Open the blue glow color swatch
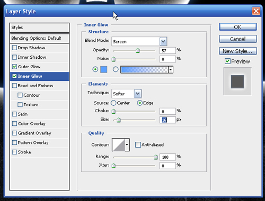Image resolution: width=265 pixels, height=201 pixels. click(104, 69)
